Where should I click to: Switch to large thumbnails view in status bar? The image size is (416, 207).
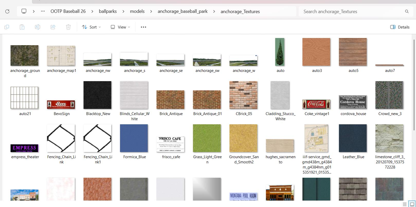pos(412,204)
